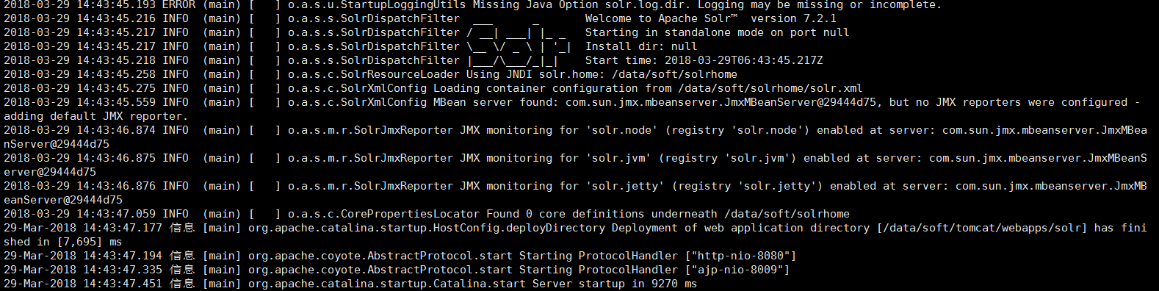Click org.apache.catalina.startup.Catalina.start text
This screenshot has width=1159, height=291.
tap(387, 284)
